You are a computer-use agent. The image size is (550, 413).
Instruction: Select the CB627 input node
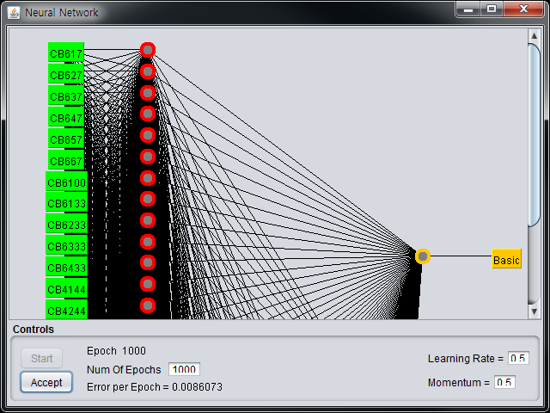pos(66,74)
